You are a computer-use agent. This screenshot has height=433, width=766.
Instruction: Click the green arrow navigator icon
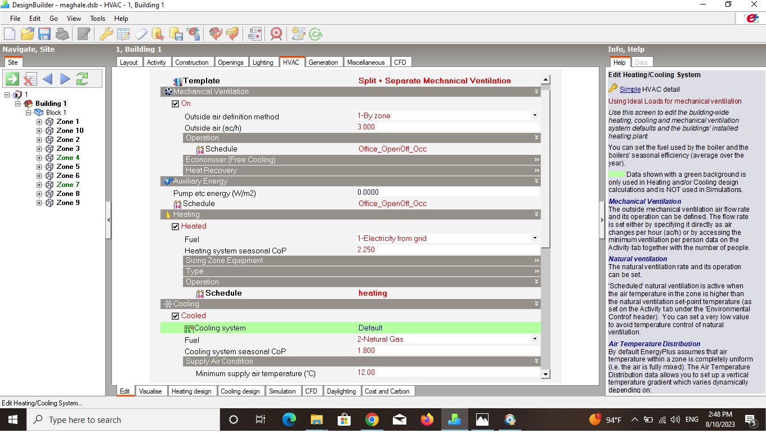[x=12, y=79]
